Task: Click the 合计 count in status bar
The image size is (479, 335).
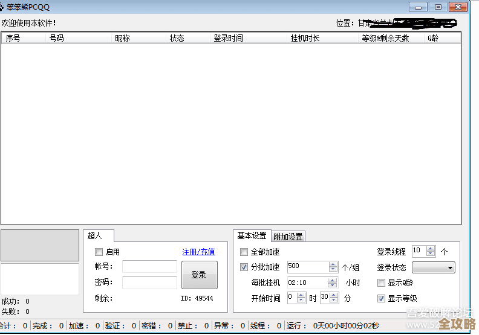Action: (13, 326)
